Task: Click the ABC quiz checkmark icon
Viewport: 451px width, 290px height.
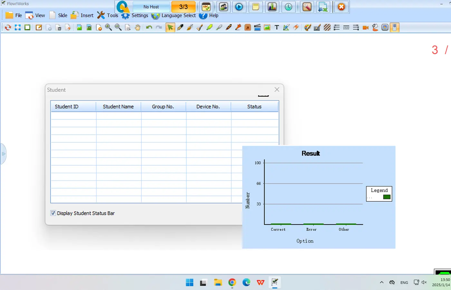Action: (x=206, y=7)
